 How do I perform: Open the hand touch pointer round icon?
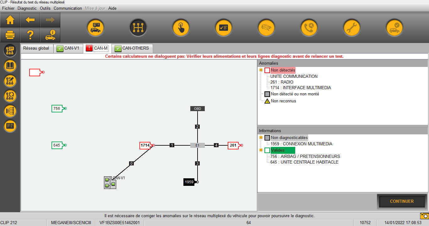tap(181, 28)
